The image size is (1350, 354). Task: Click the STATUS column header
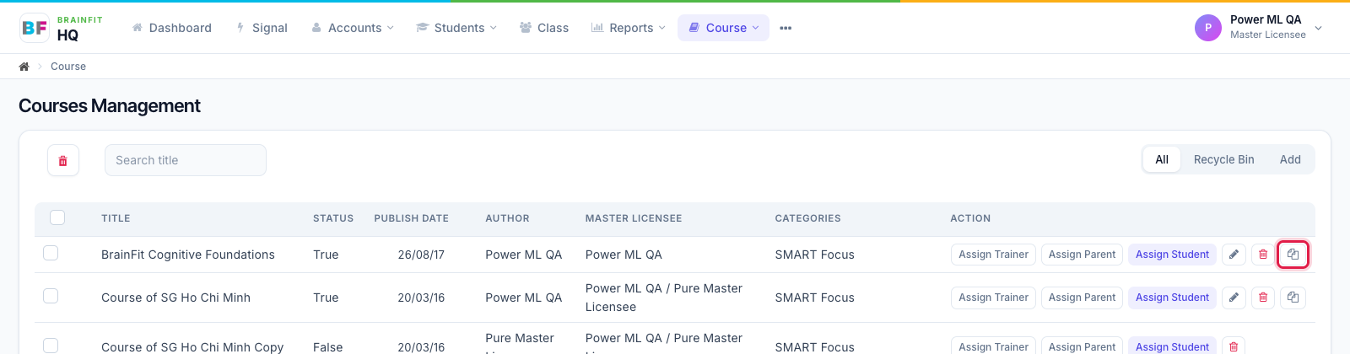click(x=333, y=218)
